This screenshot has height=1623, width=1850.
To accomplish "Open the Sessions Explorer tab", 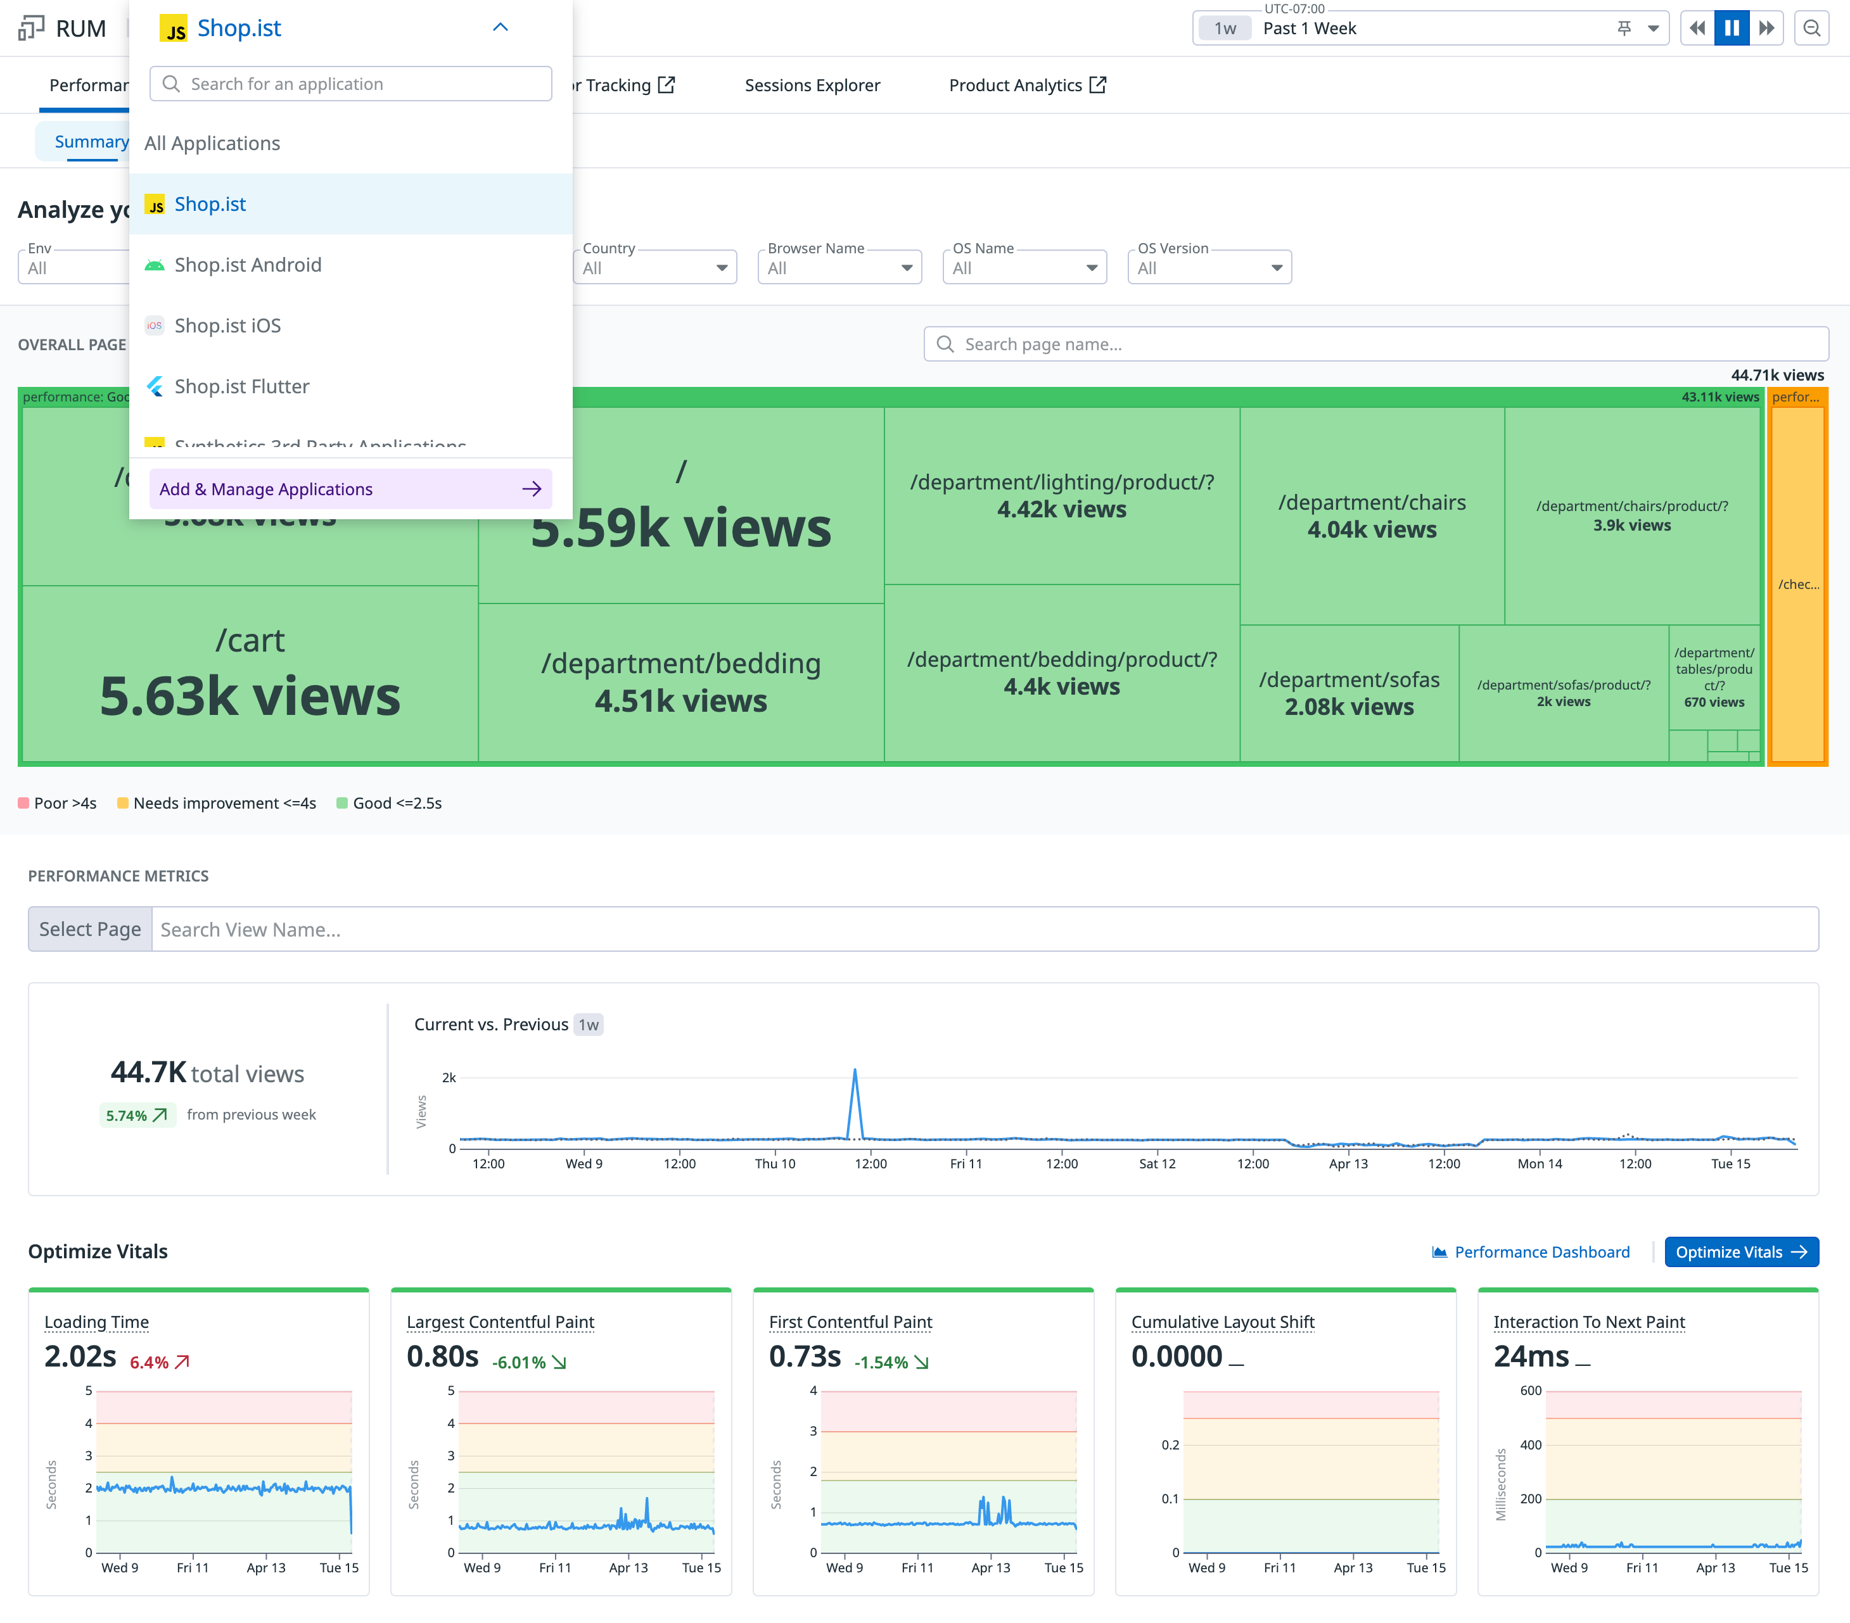I will tap(812, 85).
